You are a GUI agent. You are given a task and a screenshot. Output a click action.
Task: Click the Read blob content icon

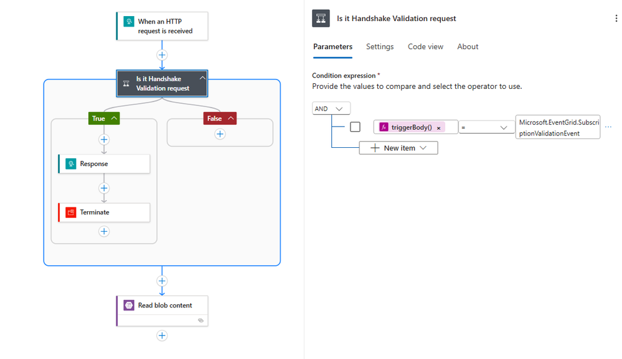129,306
